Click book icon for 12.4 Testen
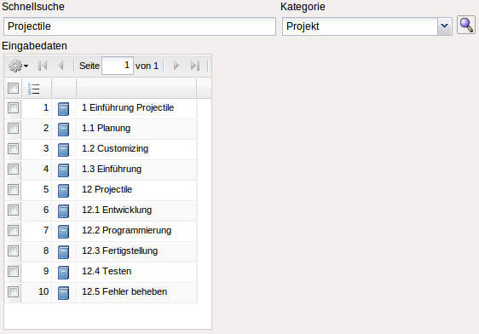Image resolution: width=479 pixels, height=334 pixels. click(x=64, y=273)
